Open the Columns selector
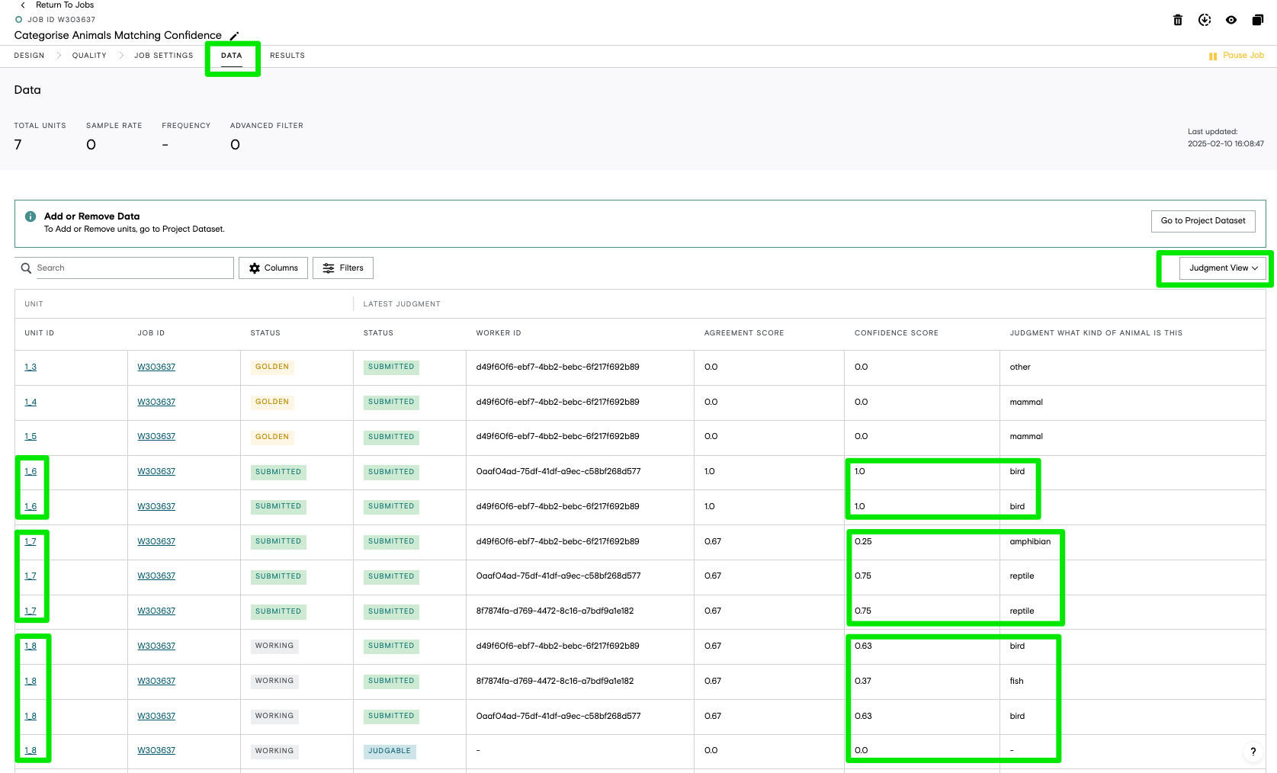Screen dimensions: 1277x773 click(x=274, y=268)
